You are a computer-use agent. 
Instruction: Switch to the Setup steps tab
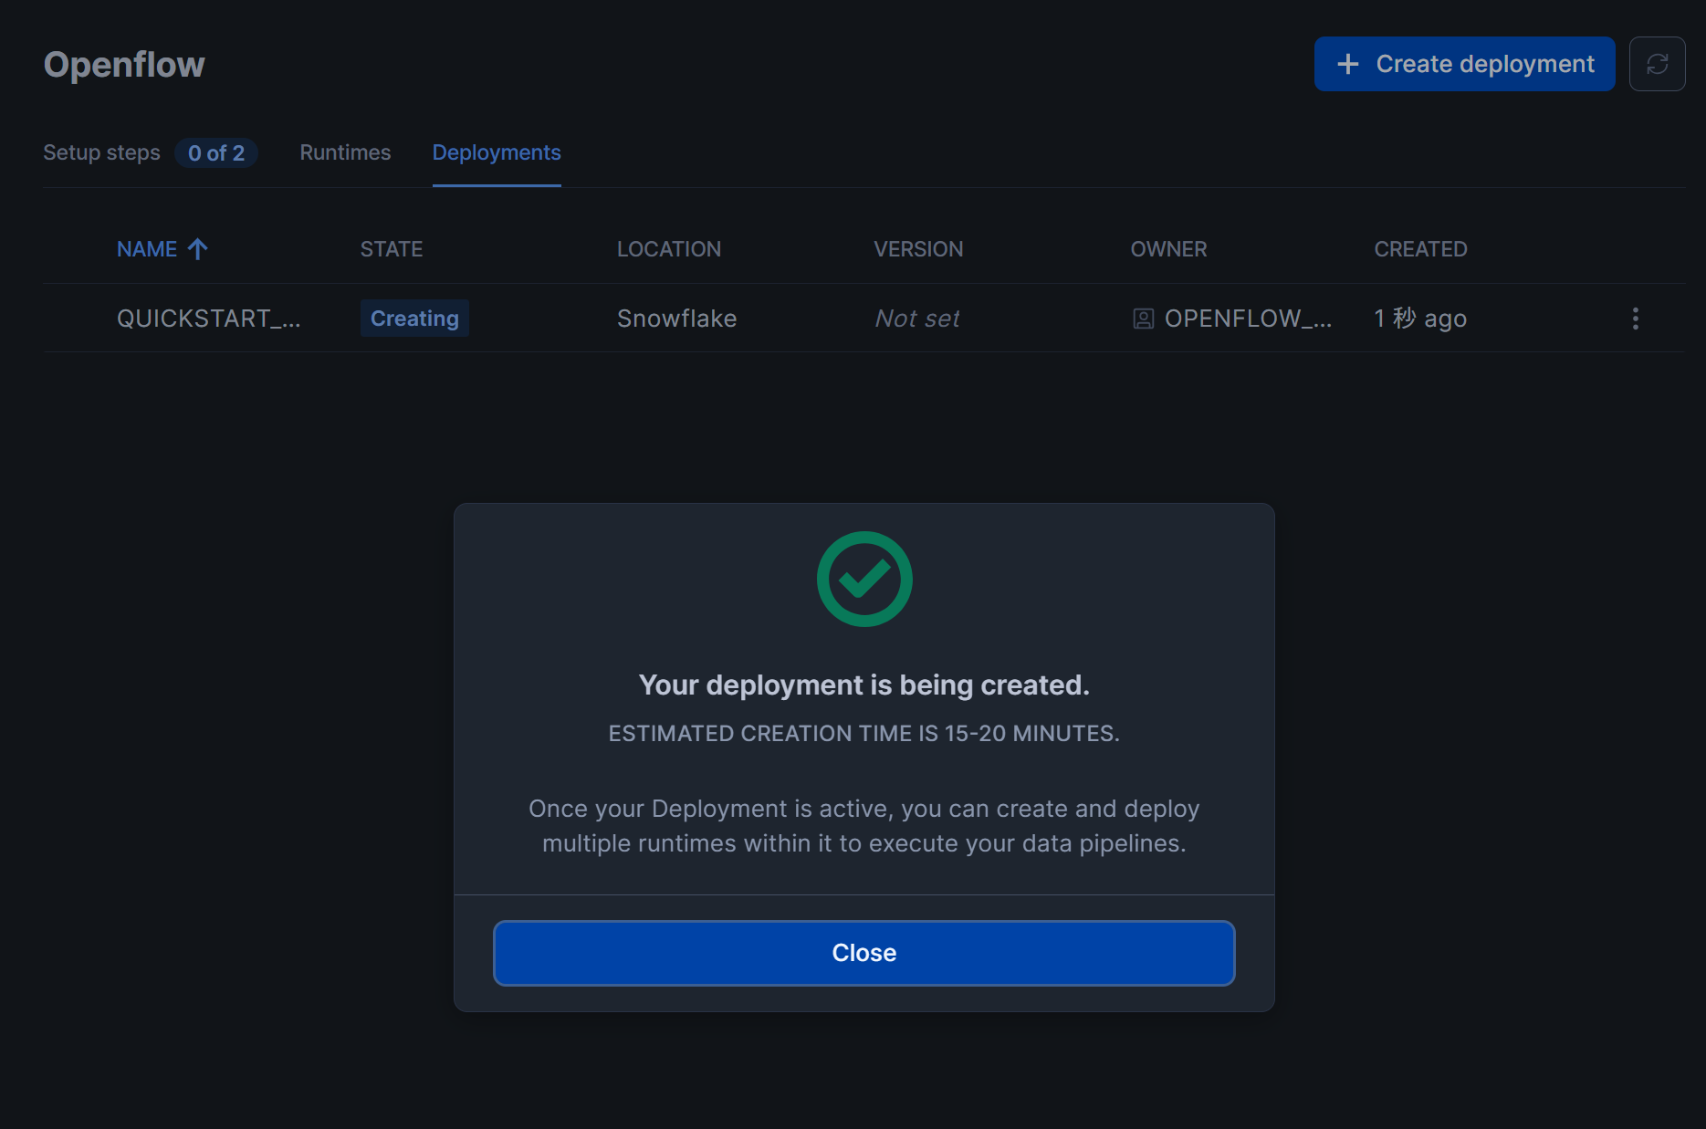(x=101, y=152)
